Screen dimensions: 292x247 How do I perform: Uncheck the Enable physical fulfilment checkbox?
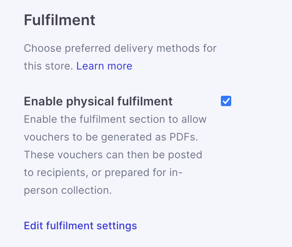coord(226,101)
